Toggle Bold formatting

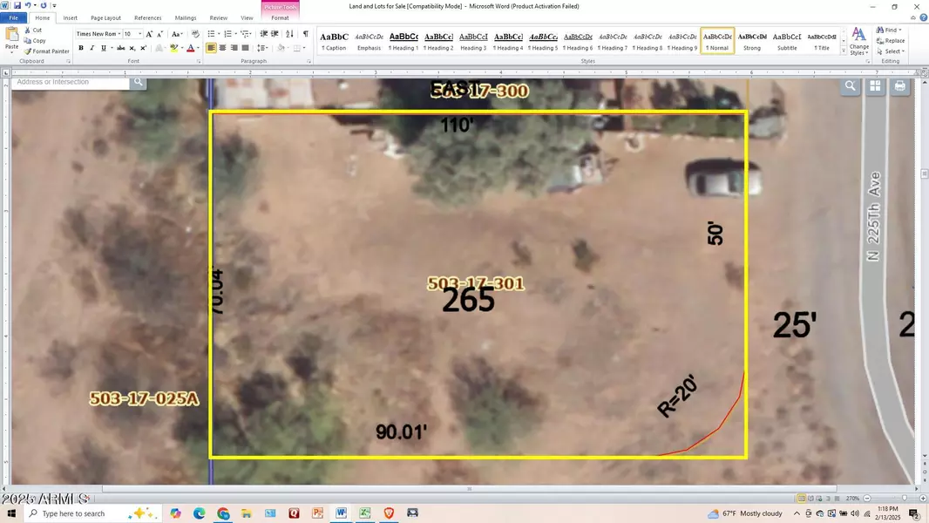point(81,48)
